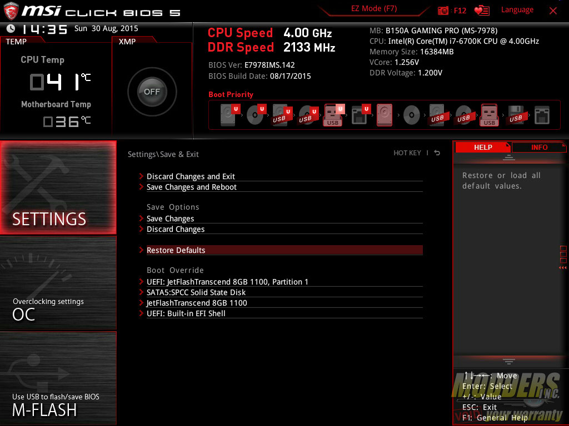Click the MSI dragon shield logo
Image resolution: width=569 pixels, height=426 pixels.
[x=11, y=11]
